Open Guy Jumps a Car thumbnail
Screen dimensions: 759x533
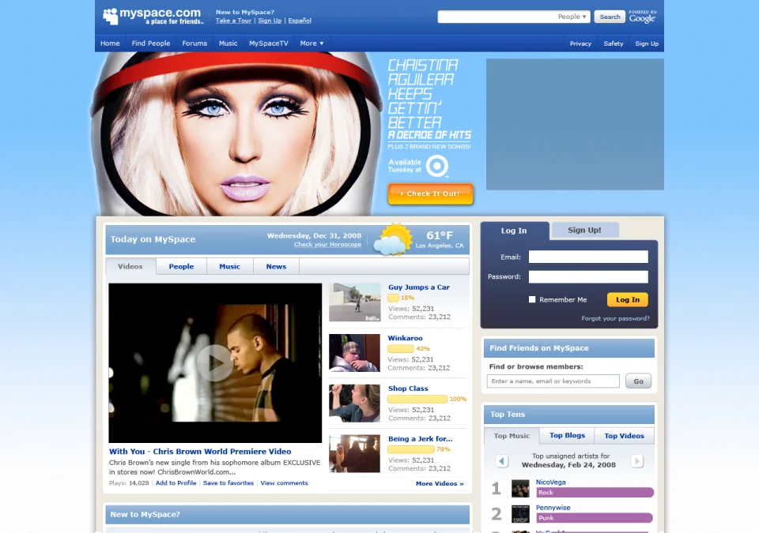(x=355, y=302)
